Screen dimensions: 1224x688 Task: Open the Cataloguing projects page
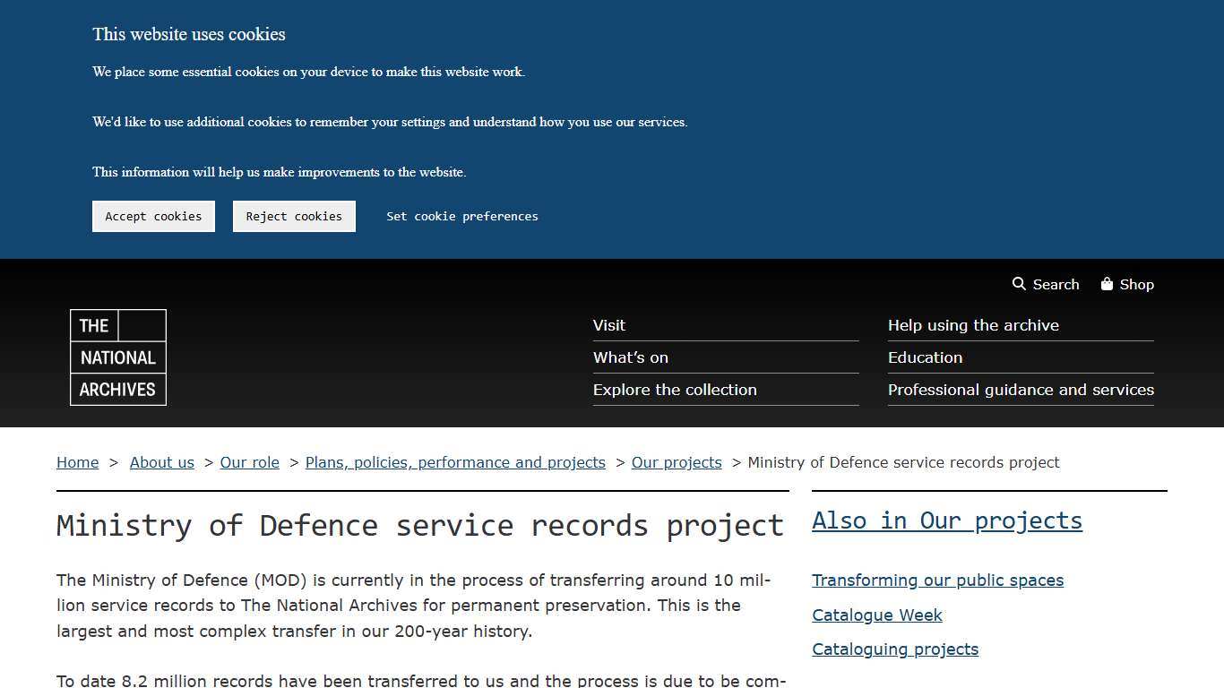click(895, 649)
